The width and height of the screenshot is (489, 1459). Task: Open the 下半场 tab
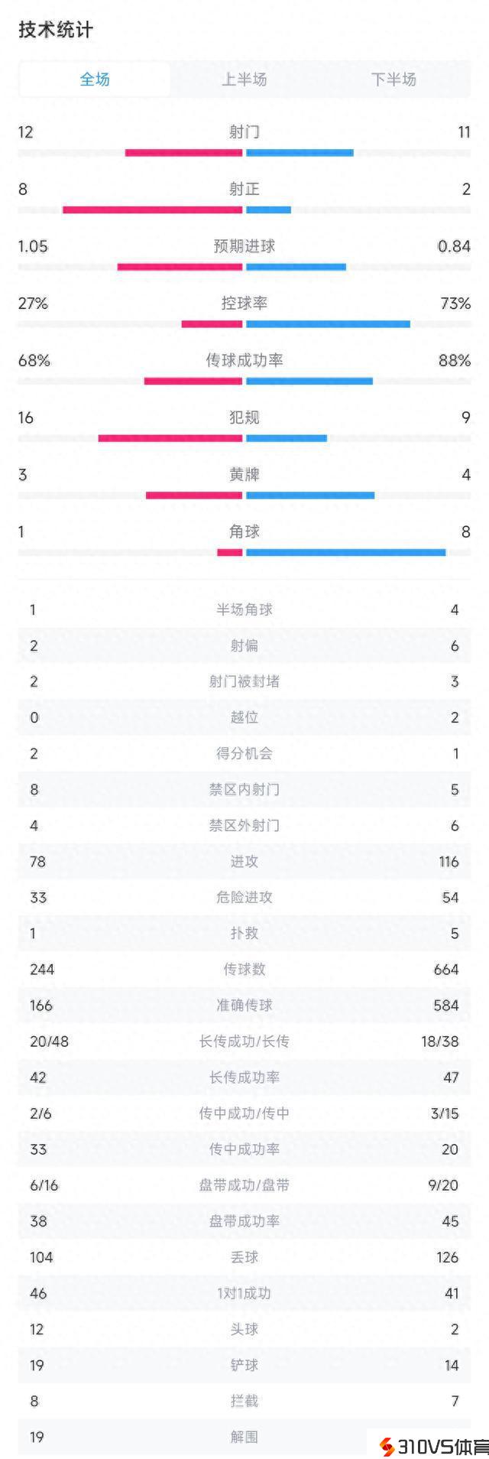[393, 80]
